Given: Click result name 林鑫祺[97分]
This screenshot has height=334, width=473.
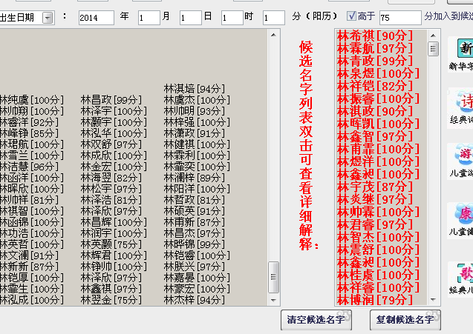Looking at the screenshot, I should tap(111, 289).
